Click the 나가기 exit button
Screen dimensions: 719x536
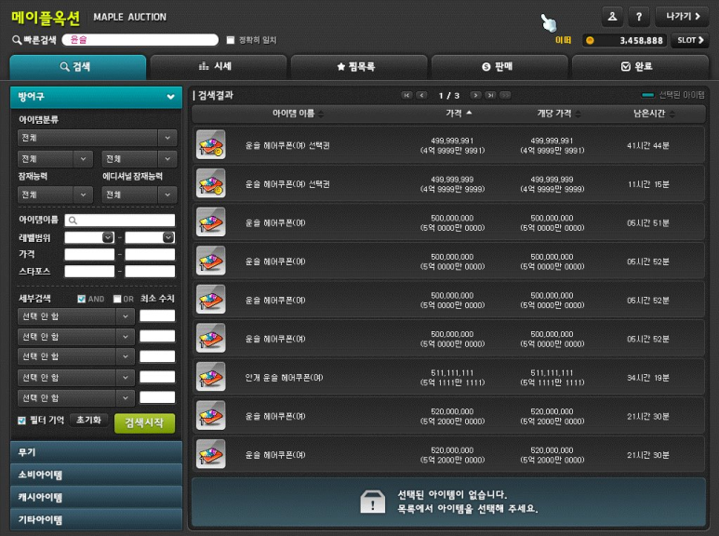(683, 17)
